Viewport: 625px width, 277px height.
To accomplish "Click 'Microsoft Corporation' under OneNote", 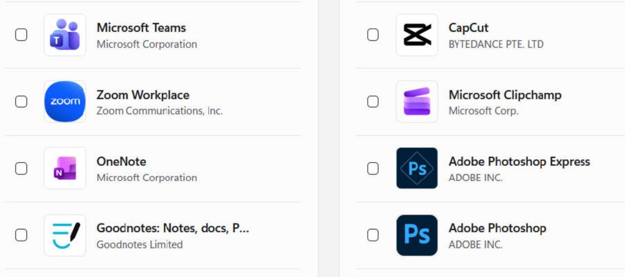I will click(147, 178).
